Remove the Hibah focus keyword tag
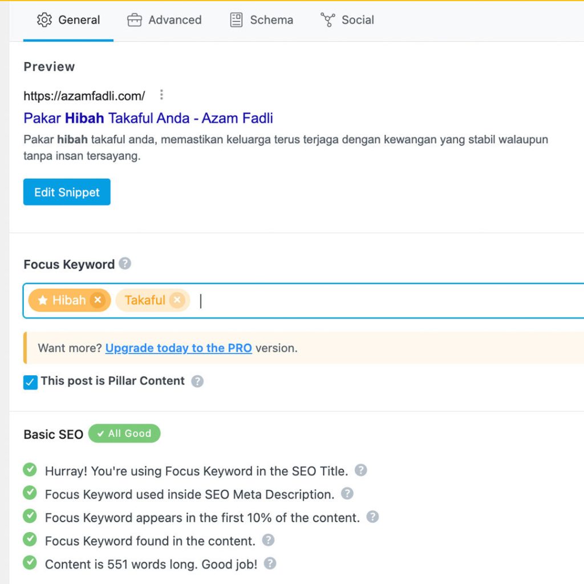Viewport: 584px width, 584px height. [98, 300]
